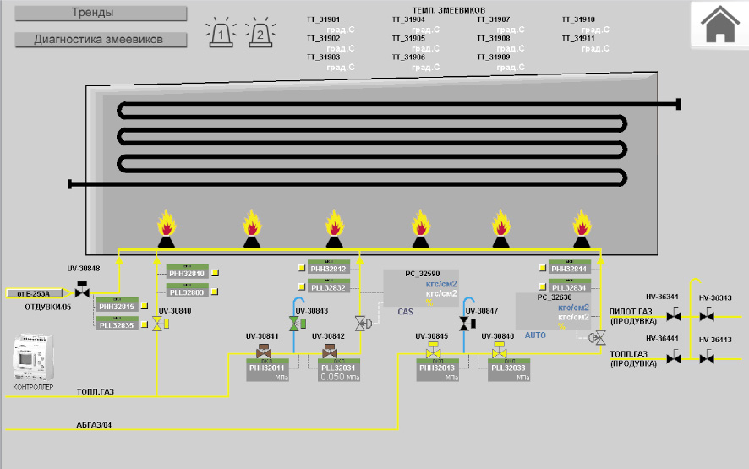Viewport: 749px width, 469px height.
Task: Select hand valve HV-36441
Action: point(674,357)
